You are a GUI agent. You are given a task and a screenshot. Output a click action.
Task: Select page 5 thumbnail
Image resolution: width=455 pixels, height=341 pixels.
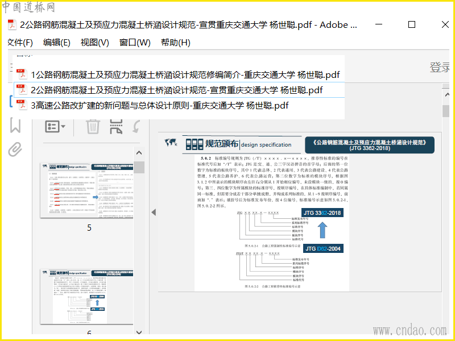(87, 190)
